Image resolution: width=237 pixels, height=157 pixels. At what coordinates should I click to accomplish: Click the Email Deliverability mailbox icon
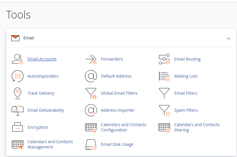tap(18, 110)
